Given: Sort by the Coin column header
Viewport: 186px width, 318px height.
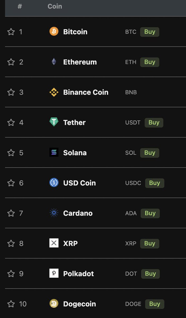Looking at the screenshot, I should [x=55, y=6].
